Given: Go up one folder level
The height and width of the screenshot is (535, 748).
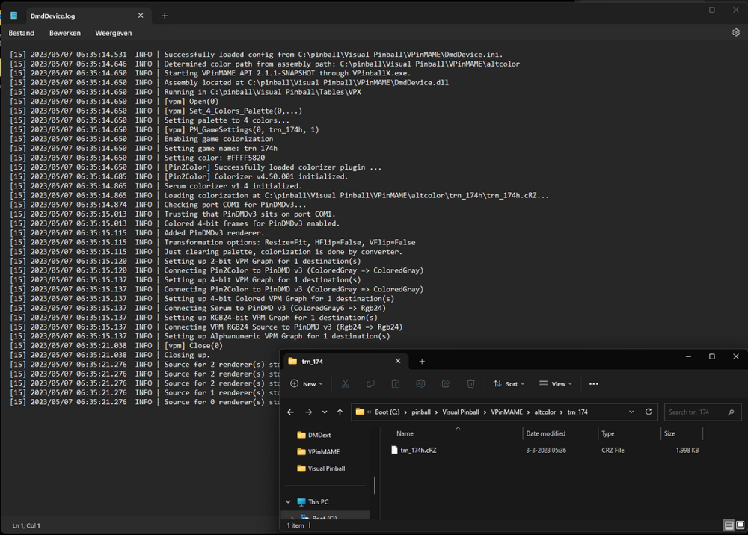Looking at the screenshot, I should pyautogui.click(x=340, y=412).
